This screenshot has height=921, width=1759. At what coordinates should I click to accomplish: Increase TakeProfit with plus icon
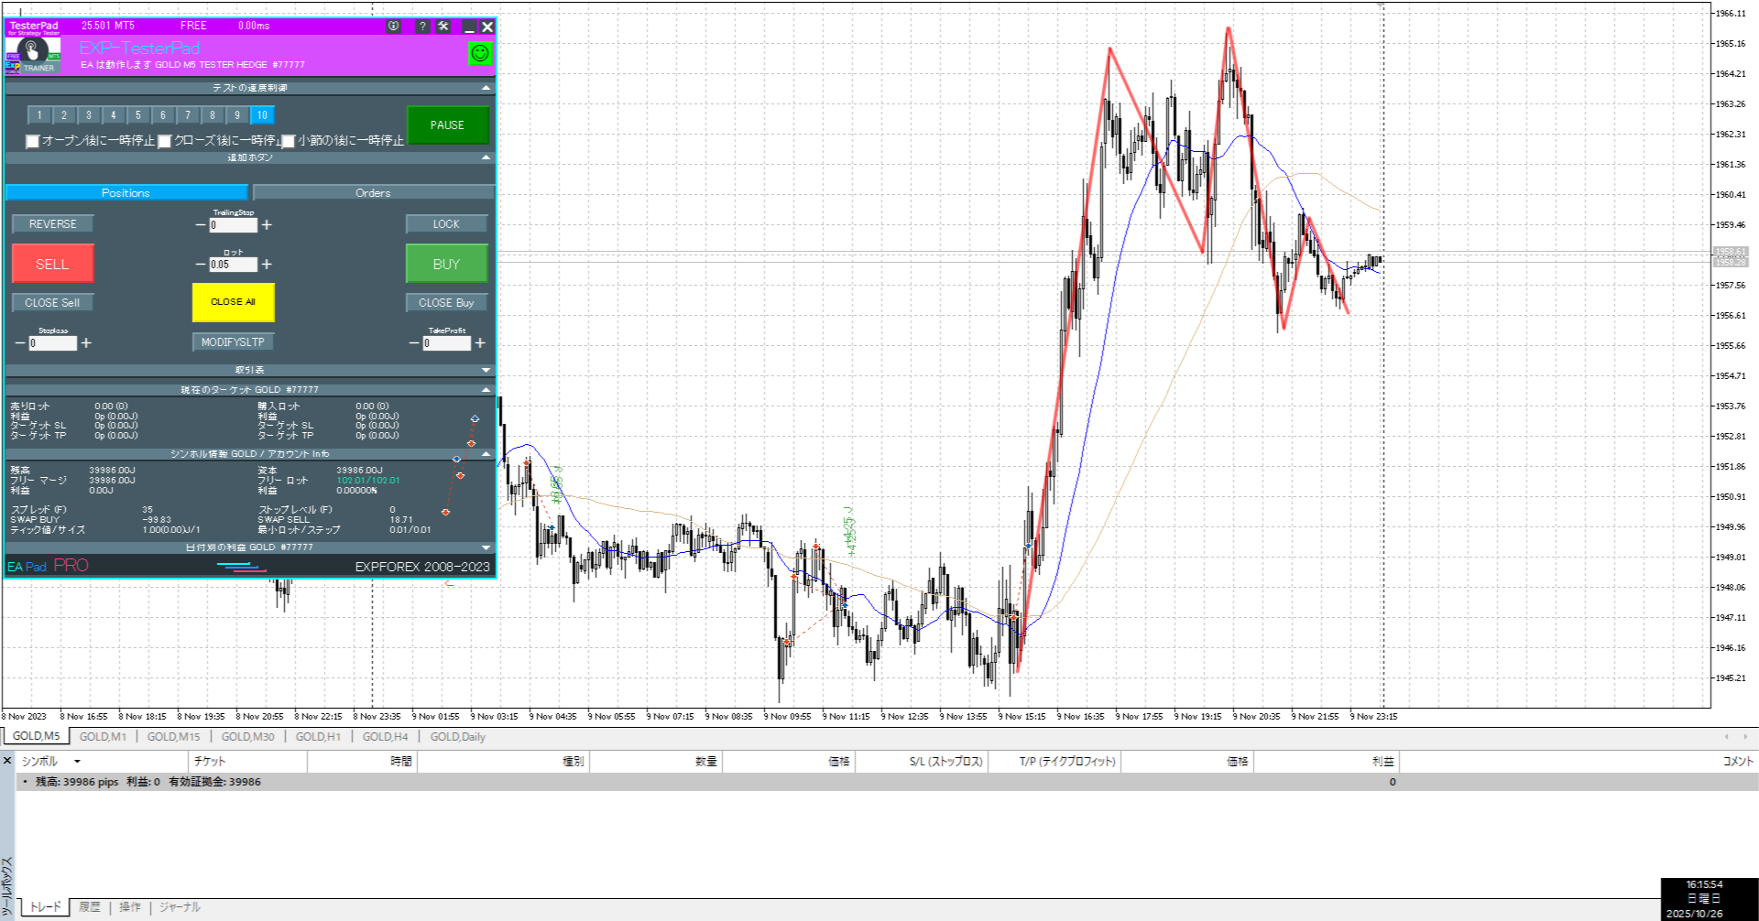(480, 343)
